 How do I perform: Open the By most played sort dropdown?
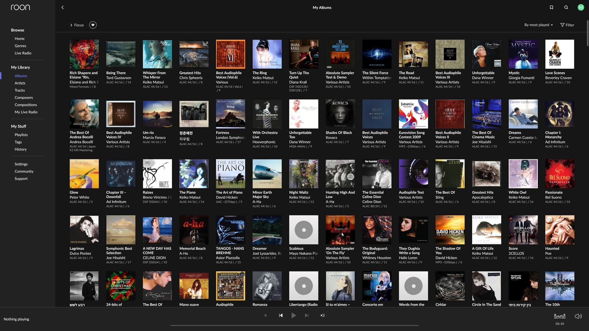point(538,25)
